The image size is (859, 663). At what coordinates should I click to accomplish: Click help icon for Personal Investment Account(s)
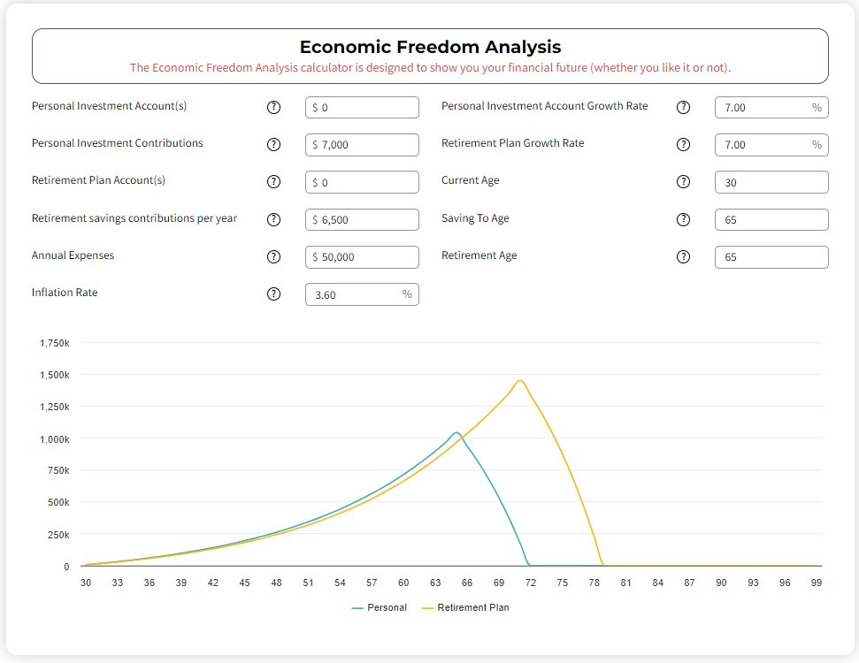273,107
